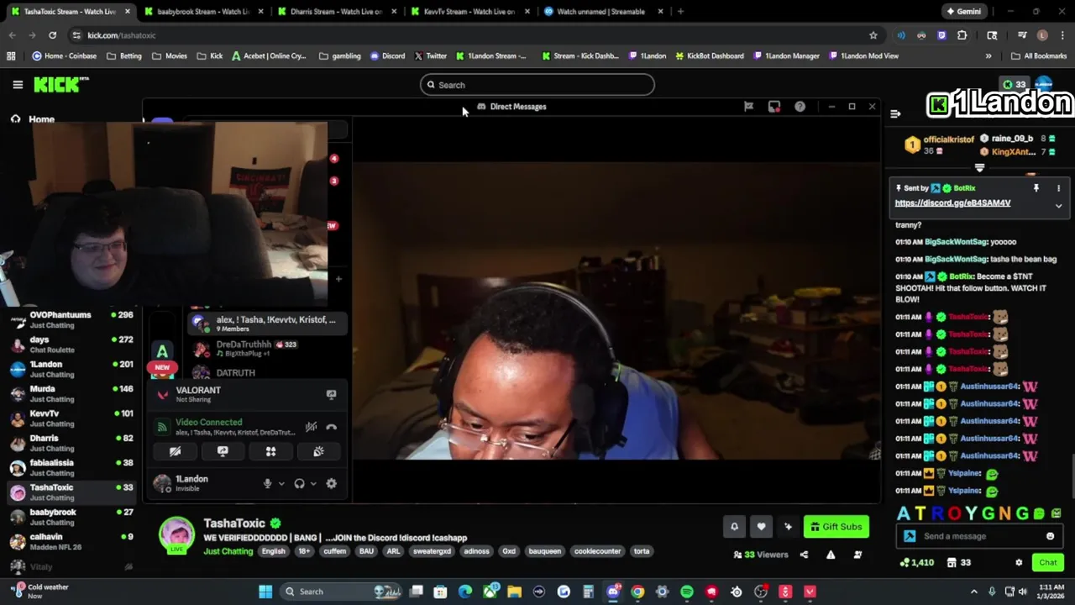Open Discord user settings gear
The height and width of the screenshot is (605, 1075).
pyautogui.click(x=331, y=483)
